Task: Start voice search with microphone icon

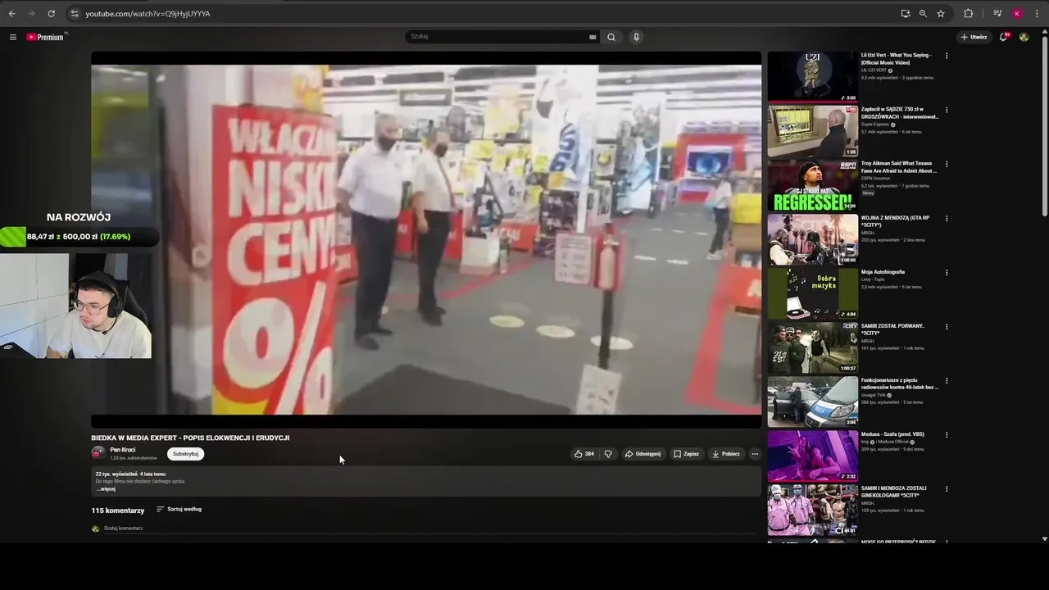Action: pos(636,37)
